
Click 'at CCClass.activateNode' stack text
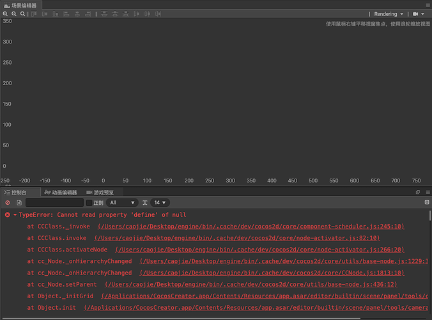(67, 250)
